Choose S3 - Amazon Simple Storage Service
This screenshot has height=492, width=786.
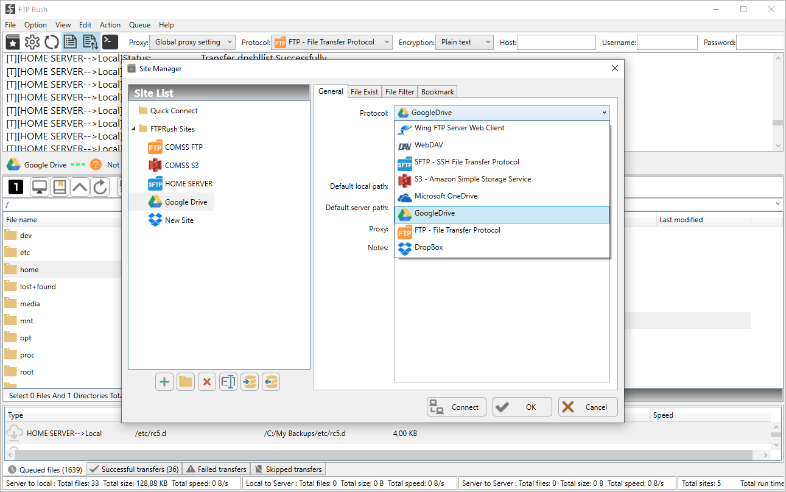click(502, 180)
